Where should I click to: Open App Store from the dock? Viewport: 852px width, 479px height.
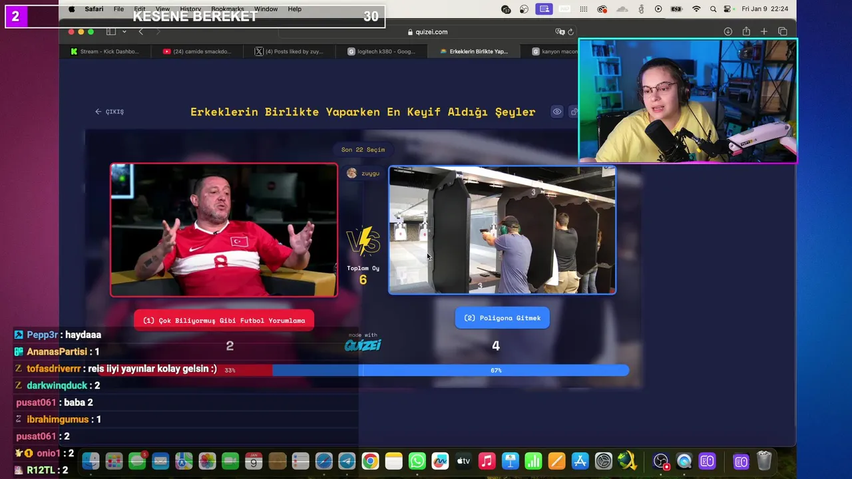click(x=580, y=461)
